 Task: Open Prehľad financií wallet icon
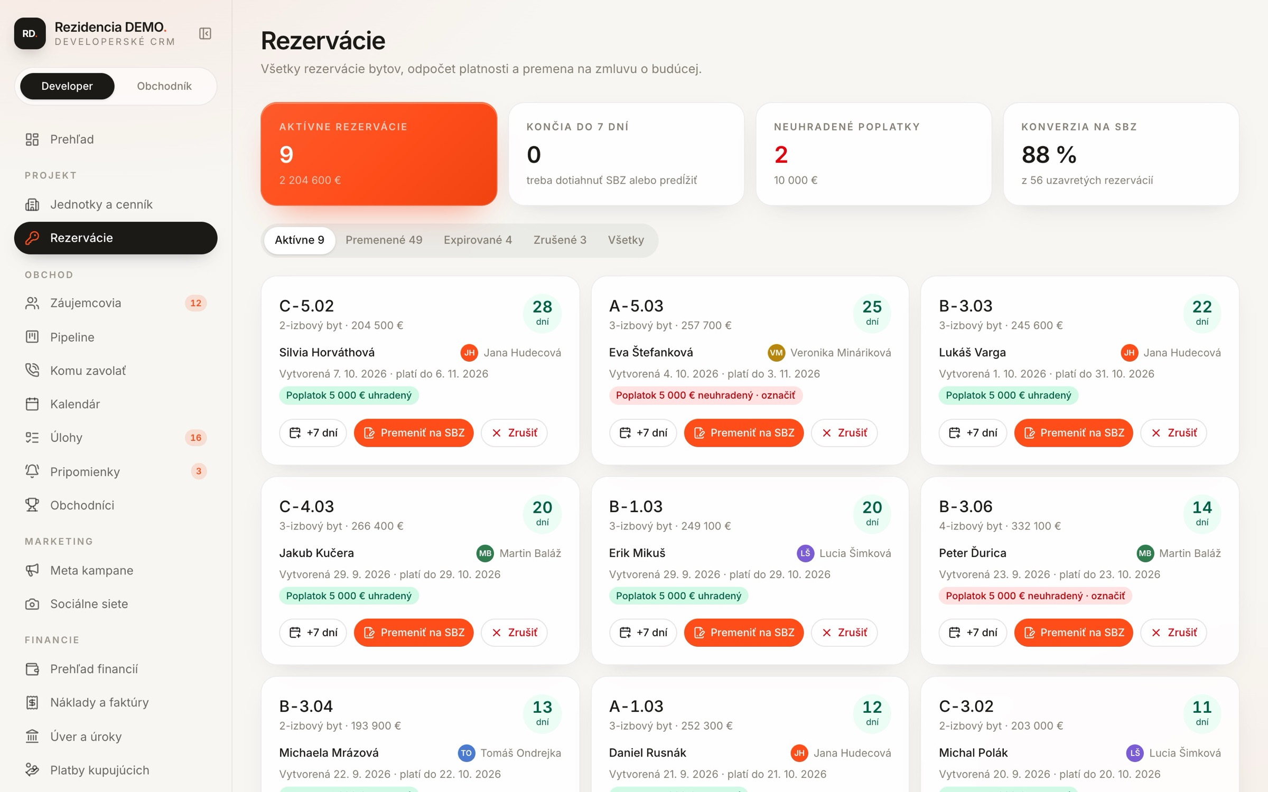(32, 669)
